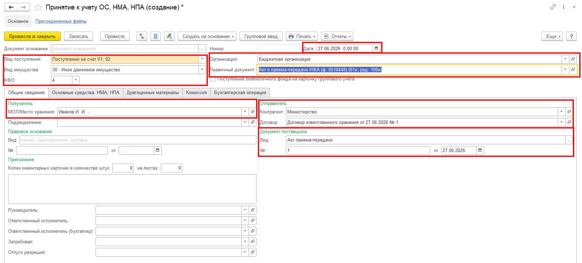Open the Отпуск разрешил record icon
The height and width of the screenshot is (263, 582).
click(253, 252)
